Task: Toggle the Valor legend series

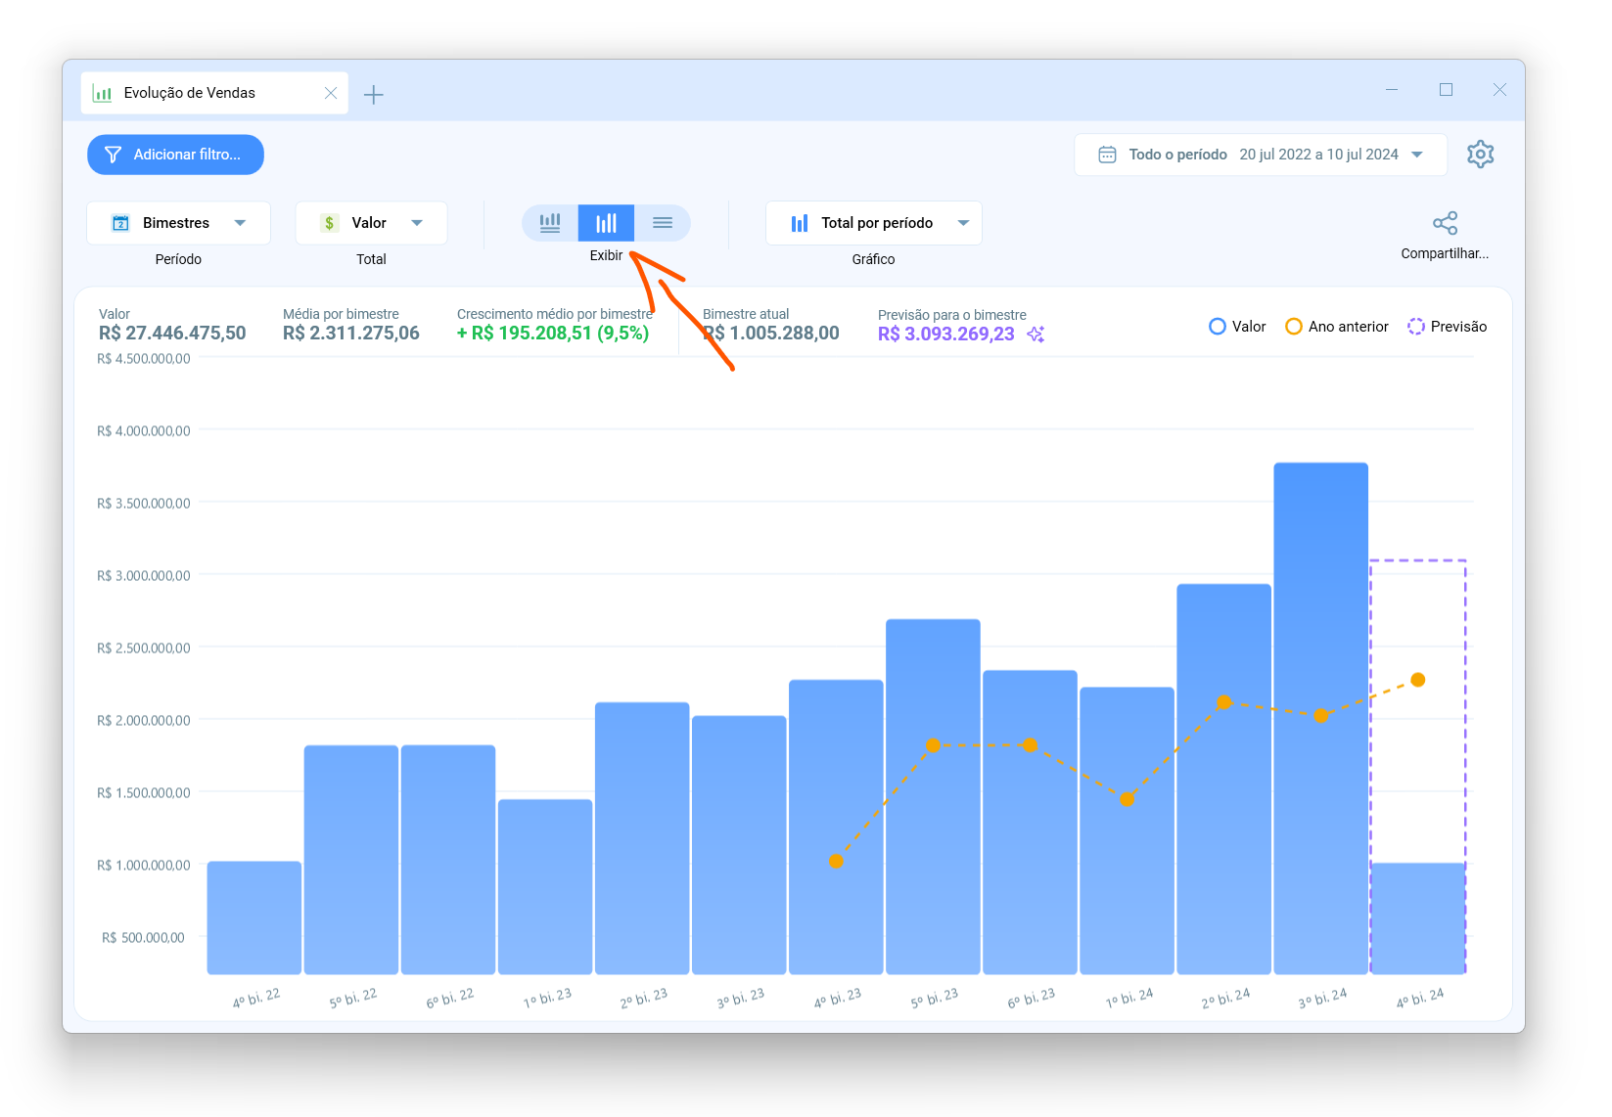Action: [x=1237, y=327]
